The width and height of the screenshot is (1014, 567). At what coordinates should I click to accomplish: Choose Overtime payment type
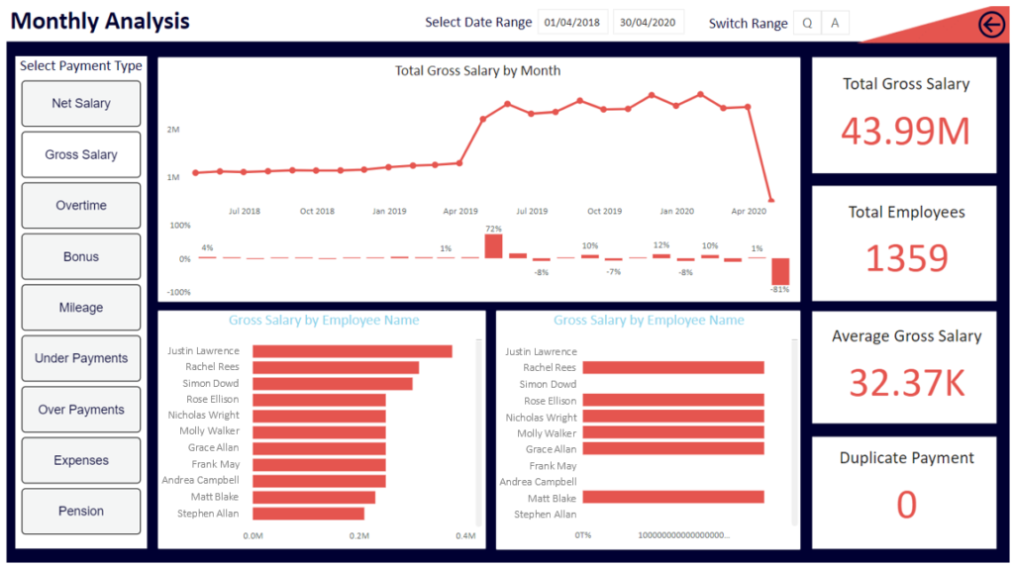81,206
